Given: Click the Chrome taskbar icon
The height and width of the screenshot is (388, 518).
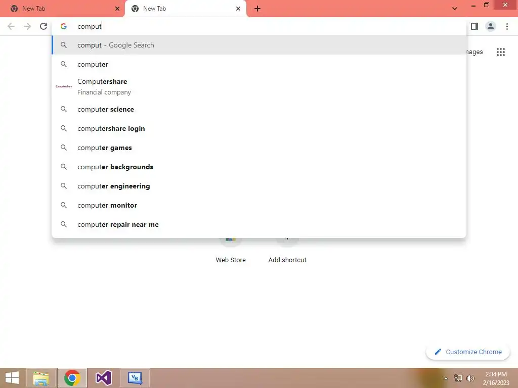Looking at the screenshot, I should [72, 378].
